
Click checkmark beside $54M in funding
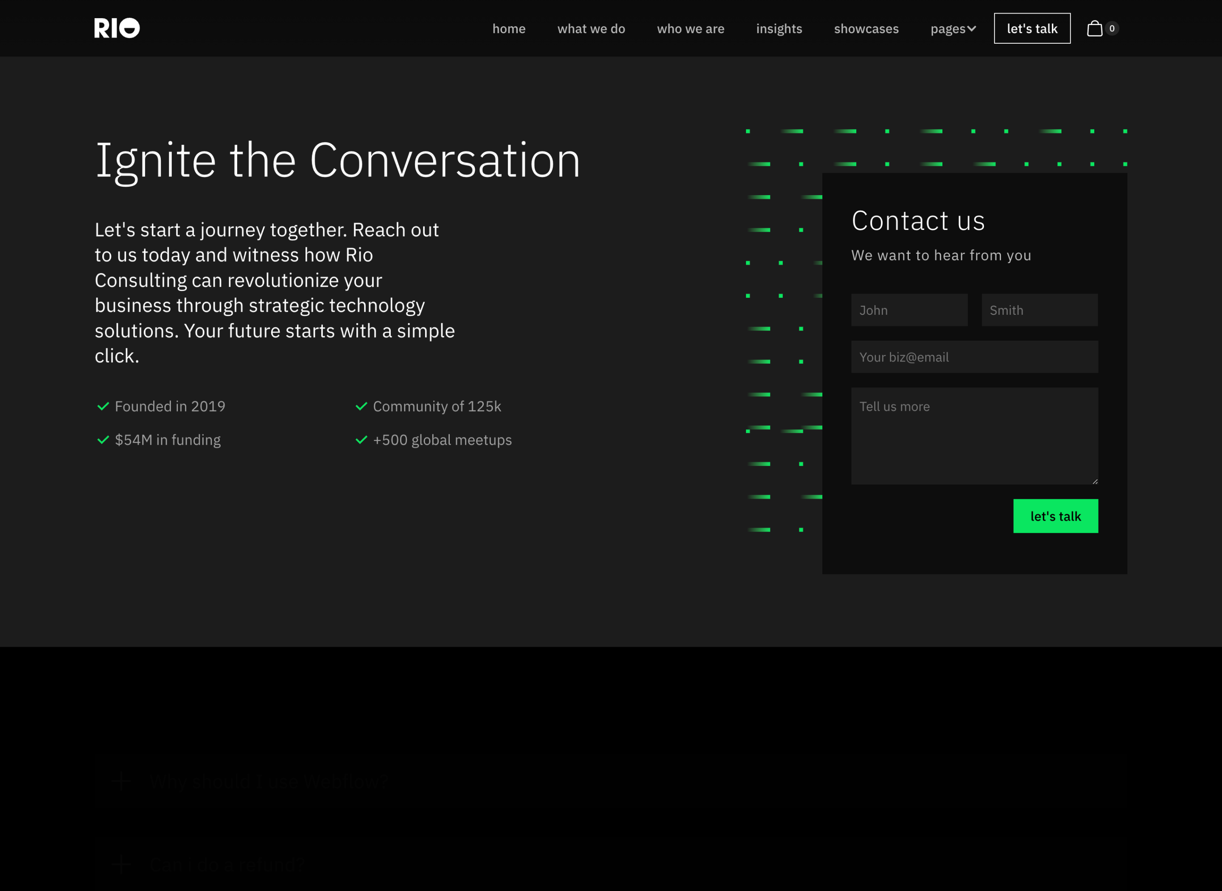(x=103, y=440)
